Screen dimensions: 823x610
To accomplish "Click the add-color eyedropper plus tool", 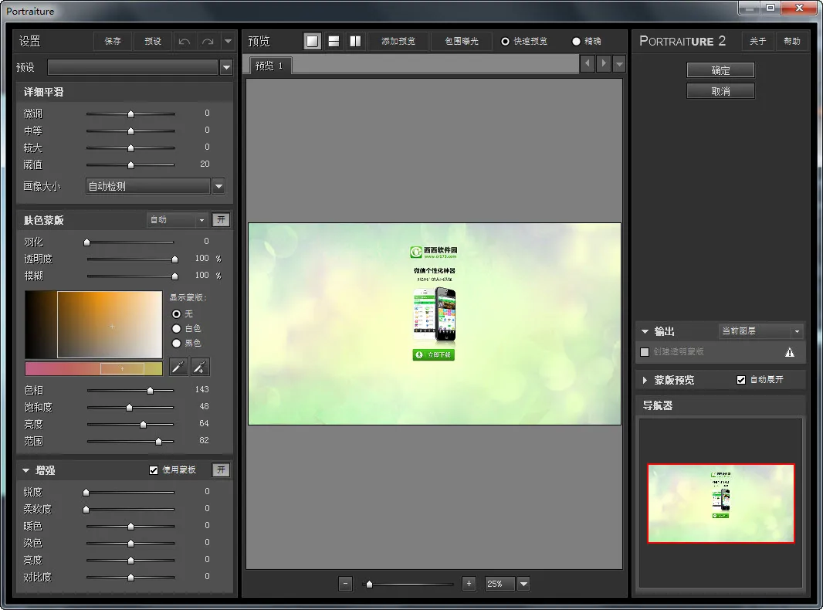I will pos(200,367).
